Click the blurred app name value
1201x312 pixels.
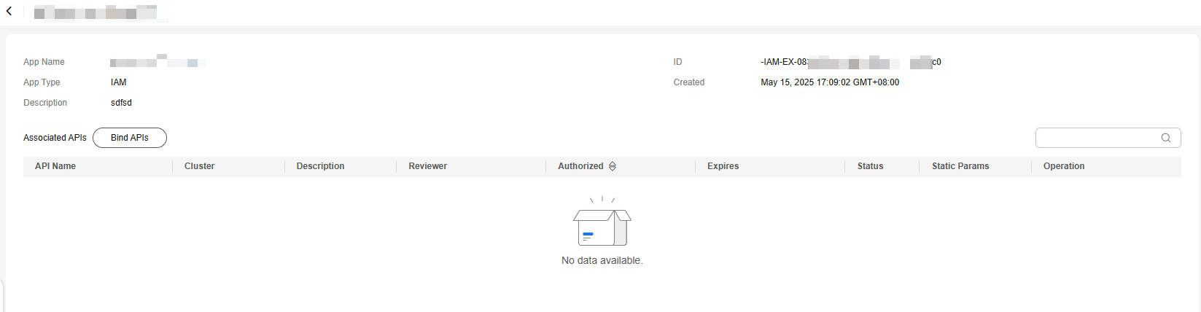[158, 62]
